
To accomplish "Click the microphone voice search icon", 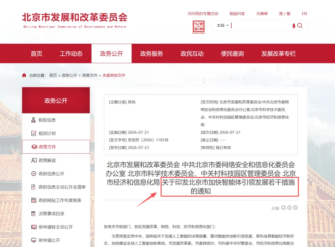I will tap(294, 26).
